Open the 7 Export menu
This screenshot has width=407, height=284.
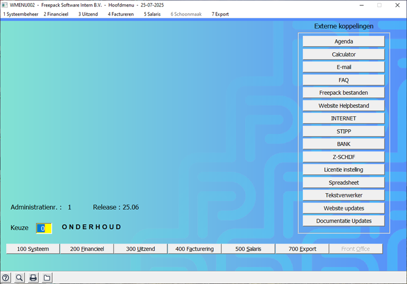220,15
